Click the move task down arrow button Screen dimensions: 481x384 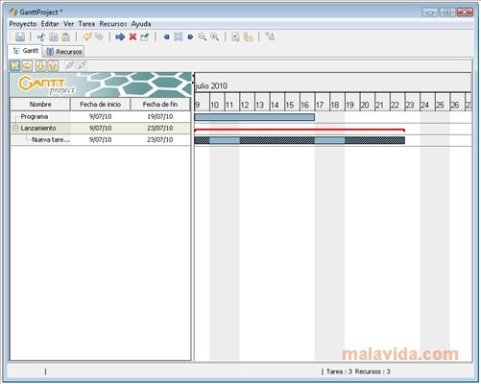[40, 65]
